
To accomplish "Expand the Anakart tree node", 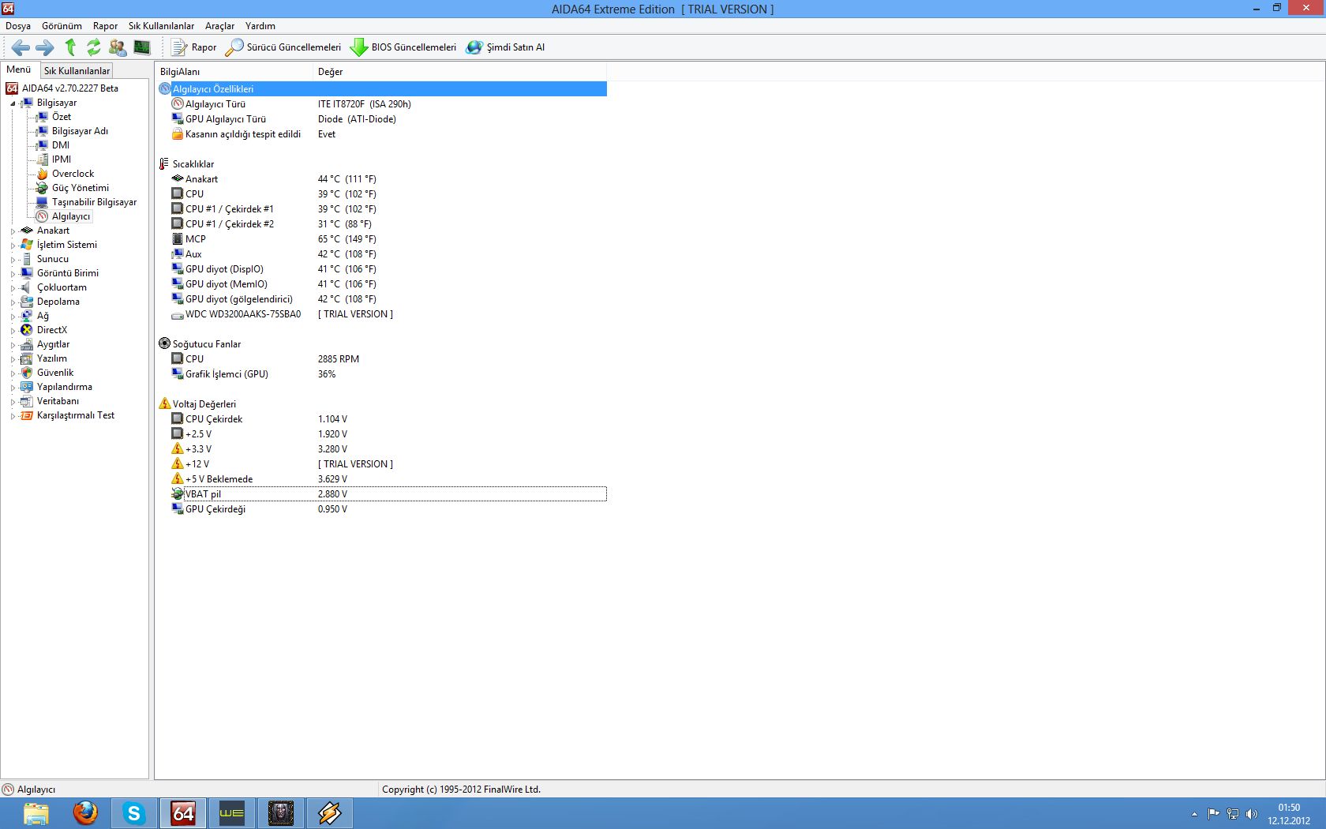I will click(x=13, y=231).
